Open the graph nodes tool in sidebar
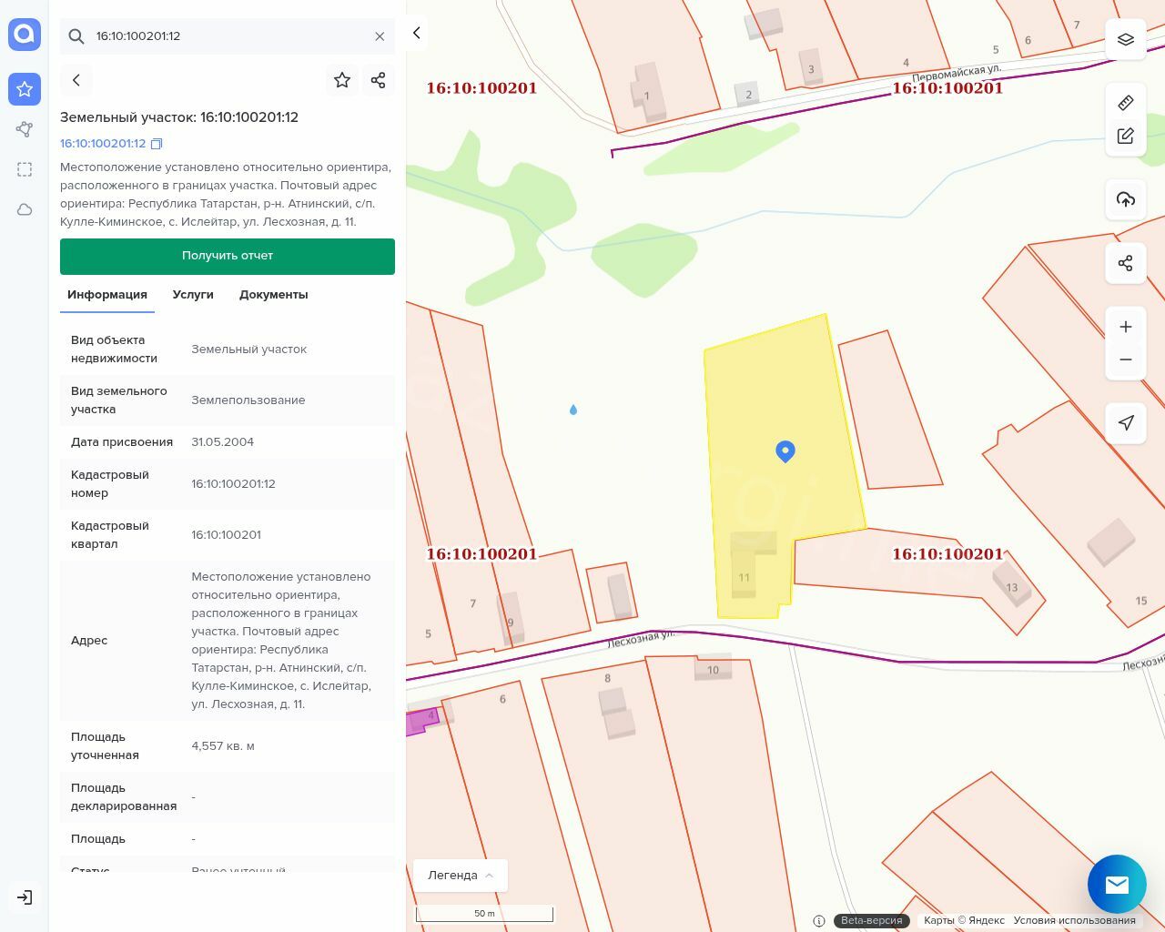1165x932 pixels. (25, 129)
